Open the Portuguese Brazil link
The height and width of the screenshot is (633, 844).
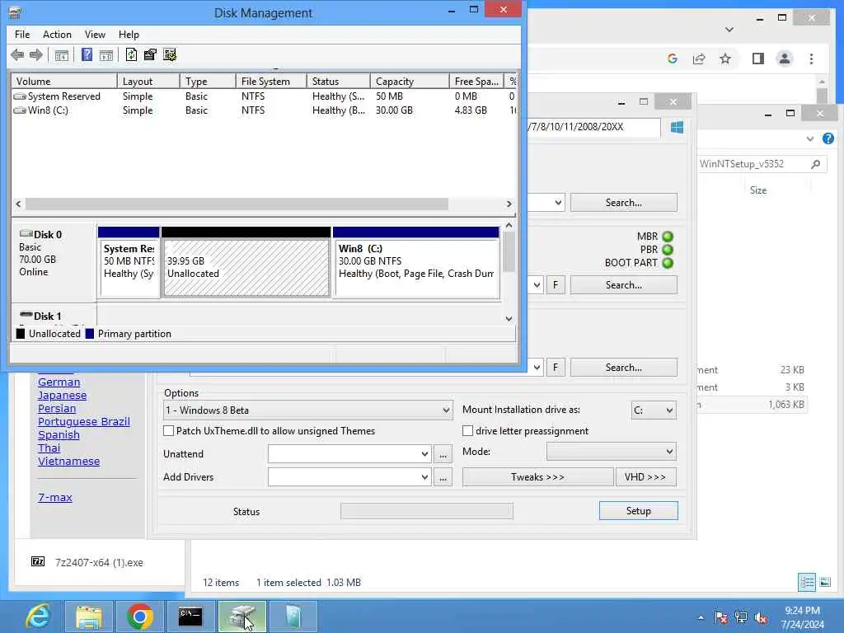[84, 421]
